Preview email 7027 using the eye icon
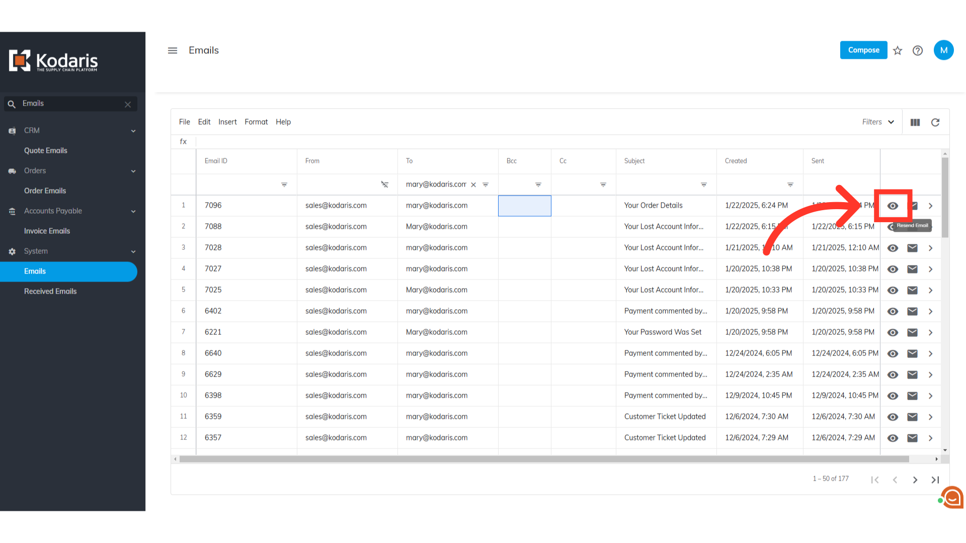Screen dimensions: 966x543 (x=893, y=269)
